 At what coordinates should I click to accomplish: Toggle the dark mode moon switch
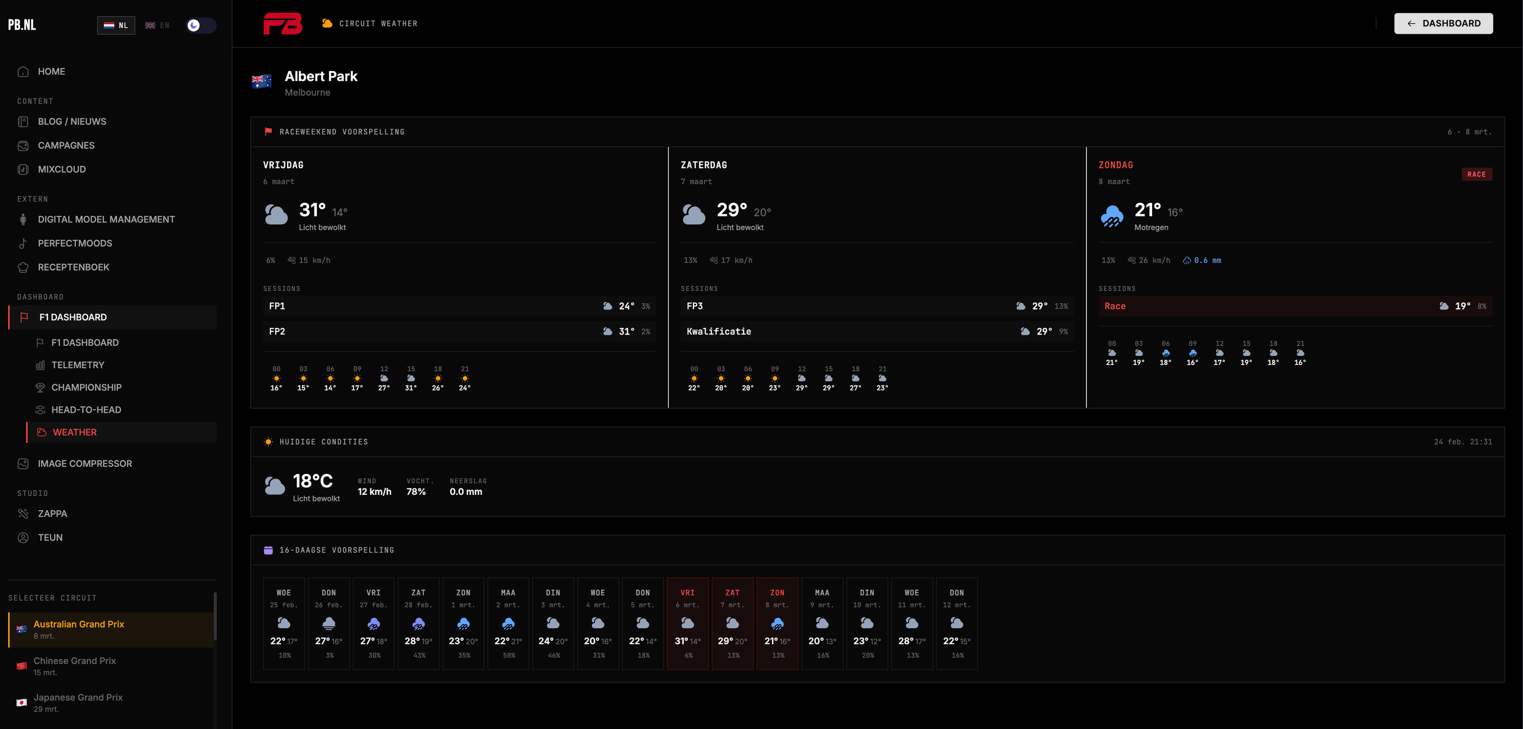pos(200,26)
